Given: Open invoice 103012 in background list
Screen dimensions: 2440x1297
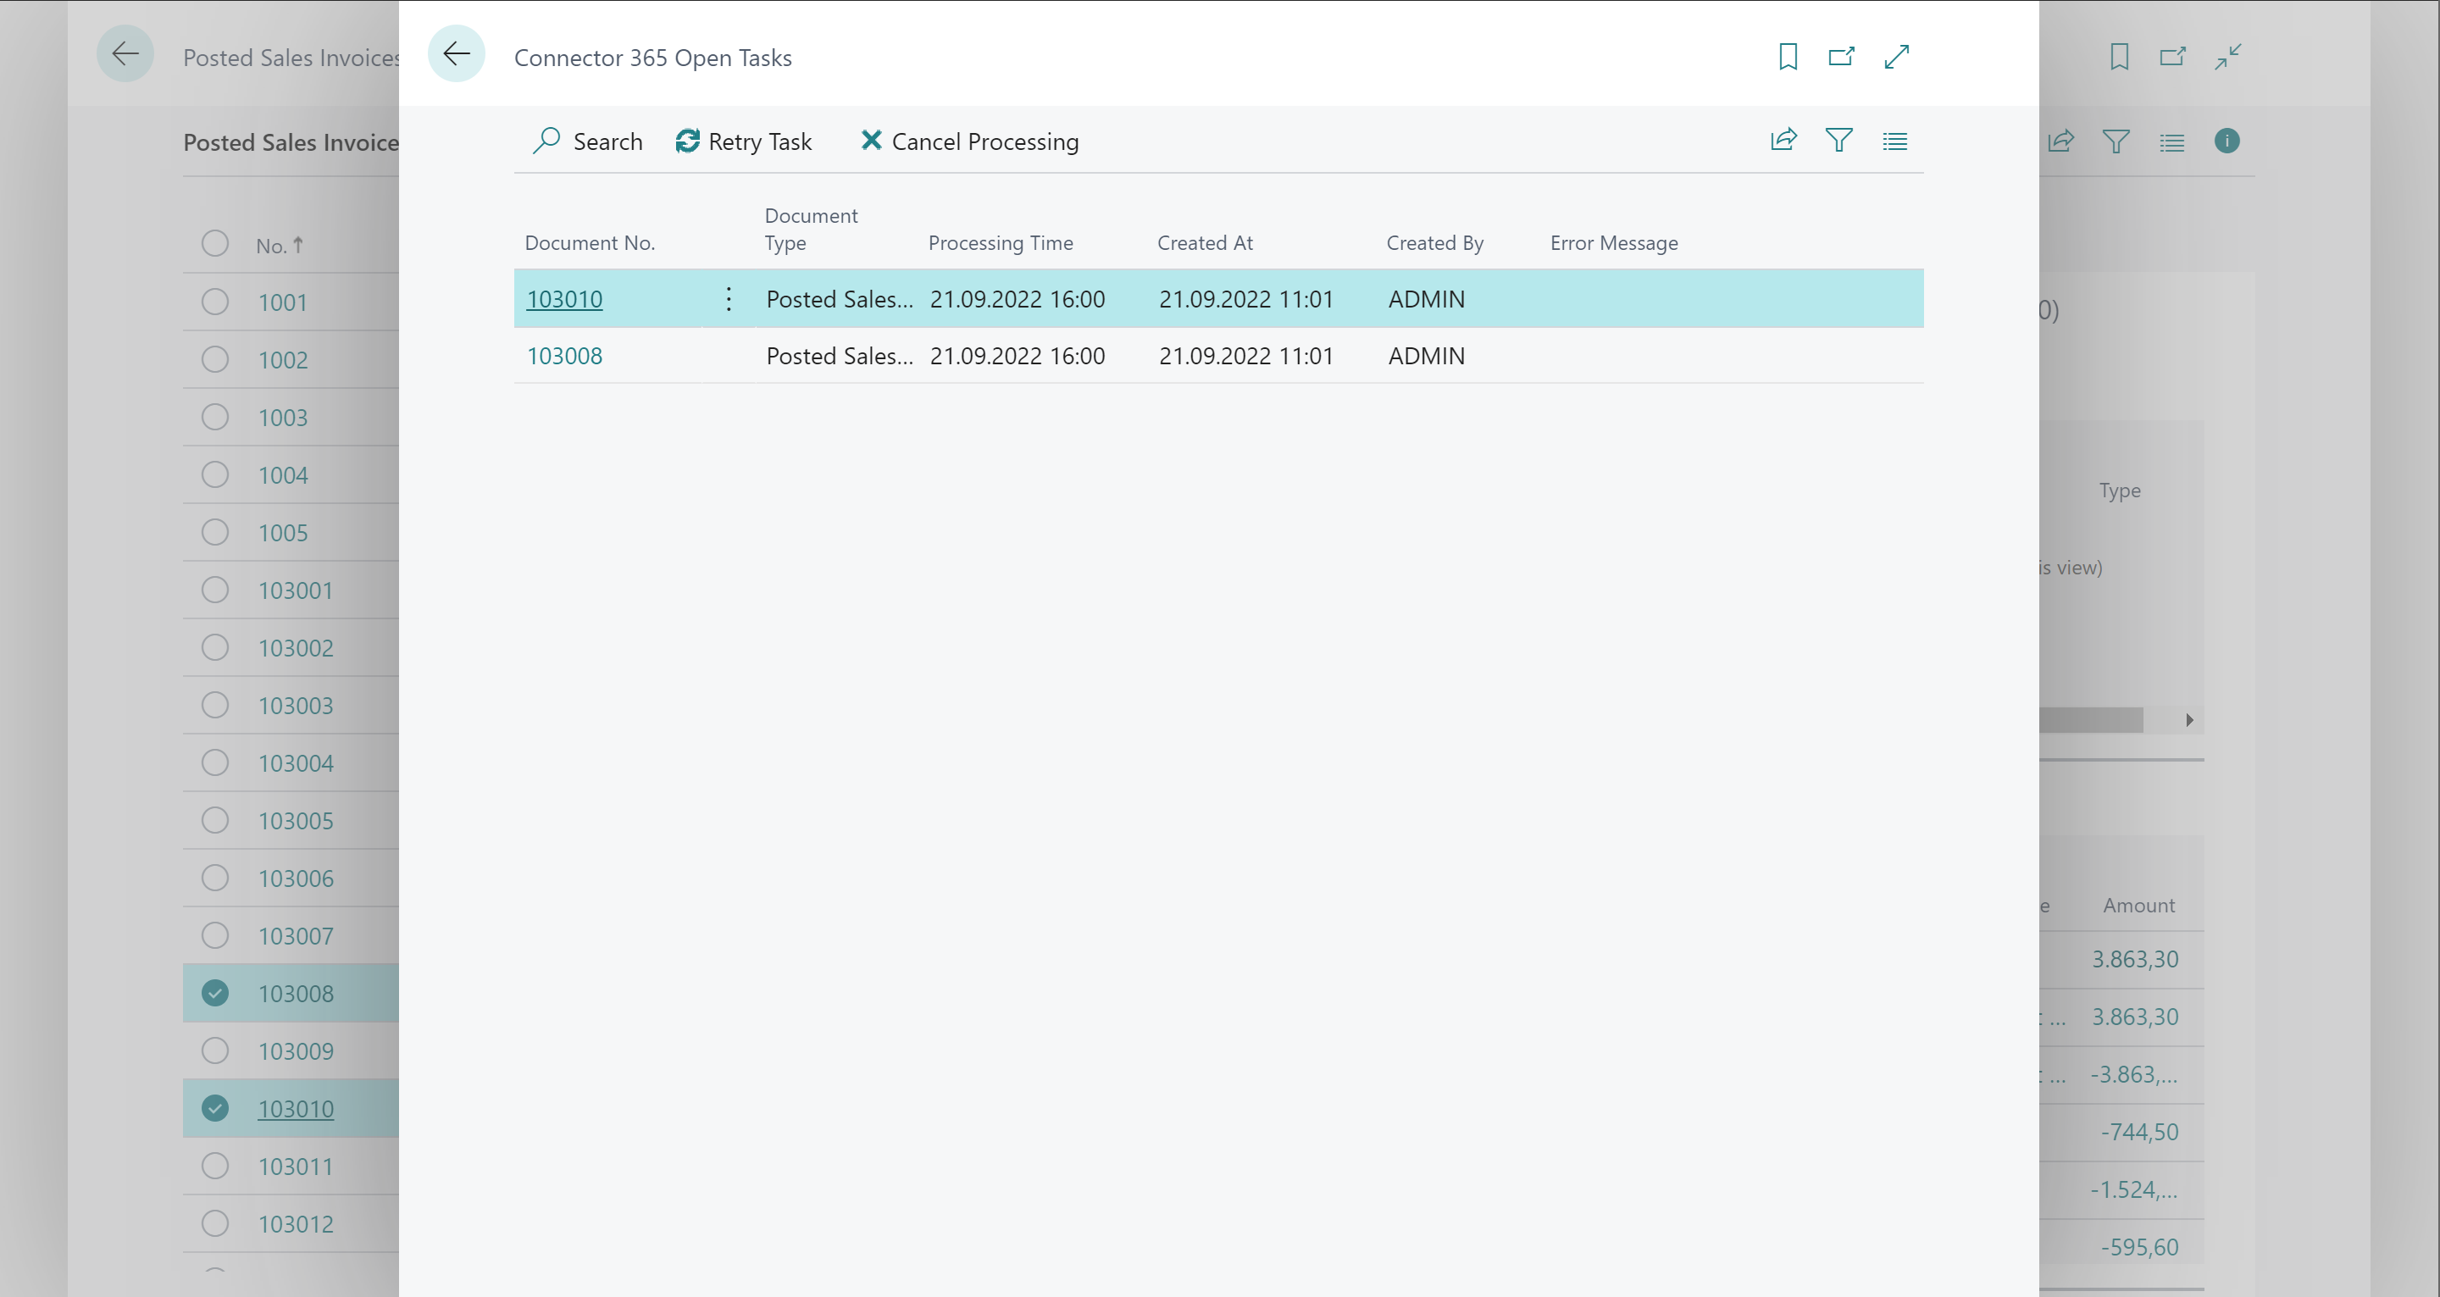Looking at the screenshot, I should pyautogui.click(x=296, y=1224).
